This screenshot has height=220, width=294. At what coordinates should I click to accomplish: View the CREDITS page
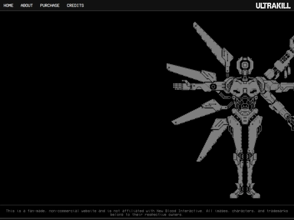75,5
